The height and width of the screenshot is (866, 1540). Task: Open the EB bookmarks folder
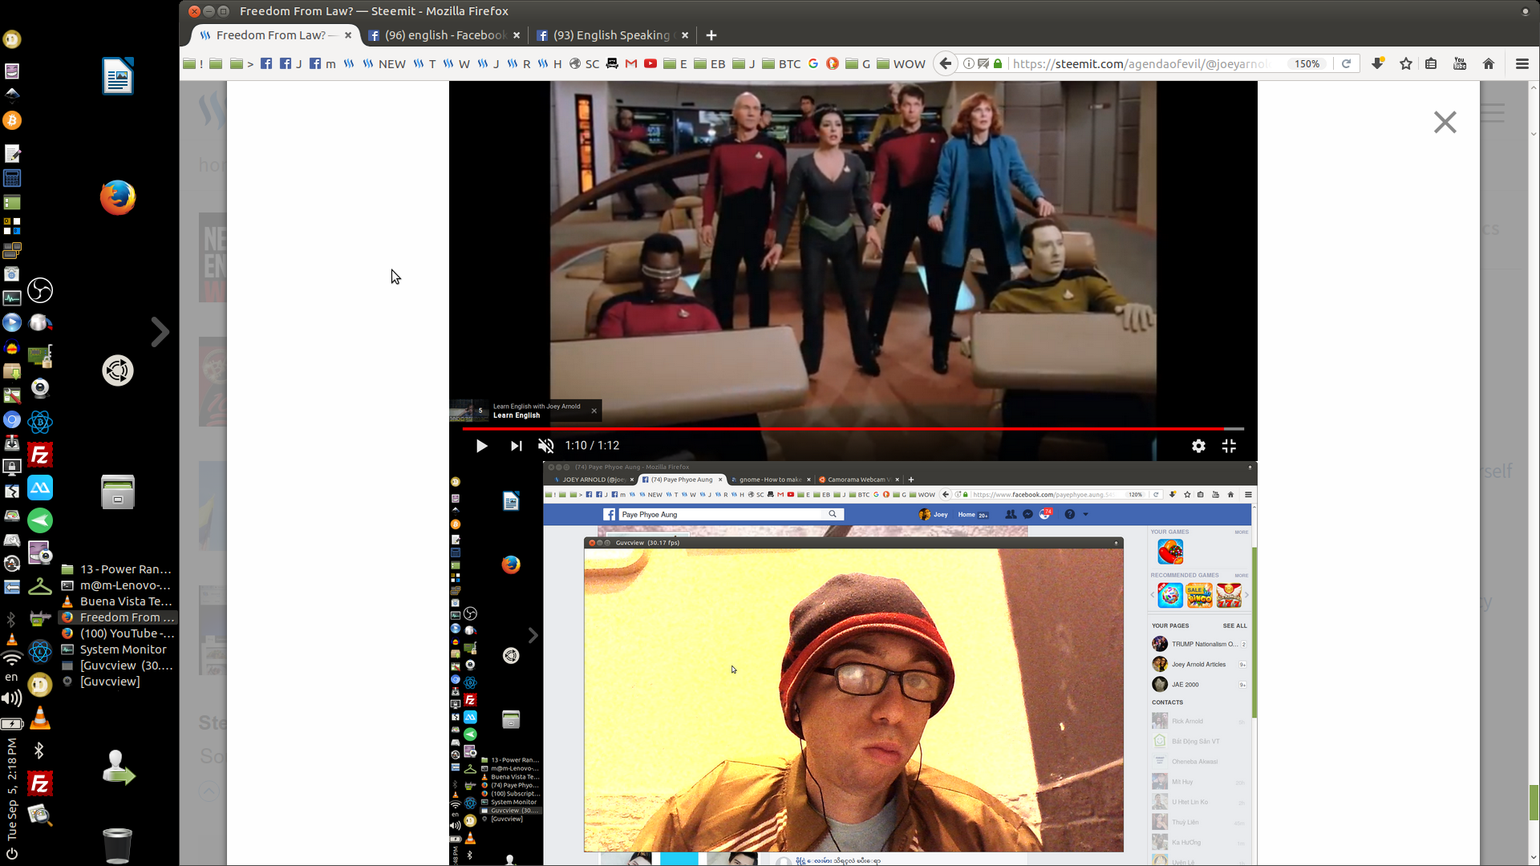click(x=710, y=63)
